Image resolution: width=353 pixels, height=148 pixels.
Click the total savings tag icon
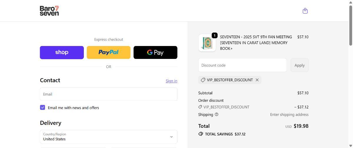click(201, 134)
